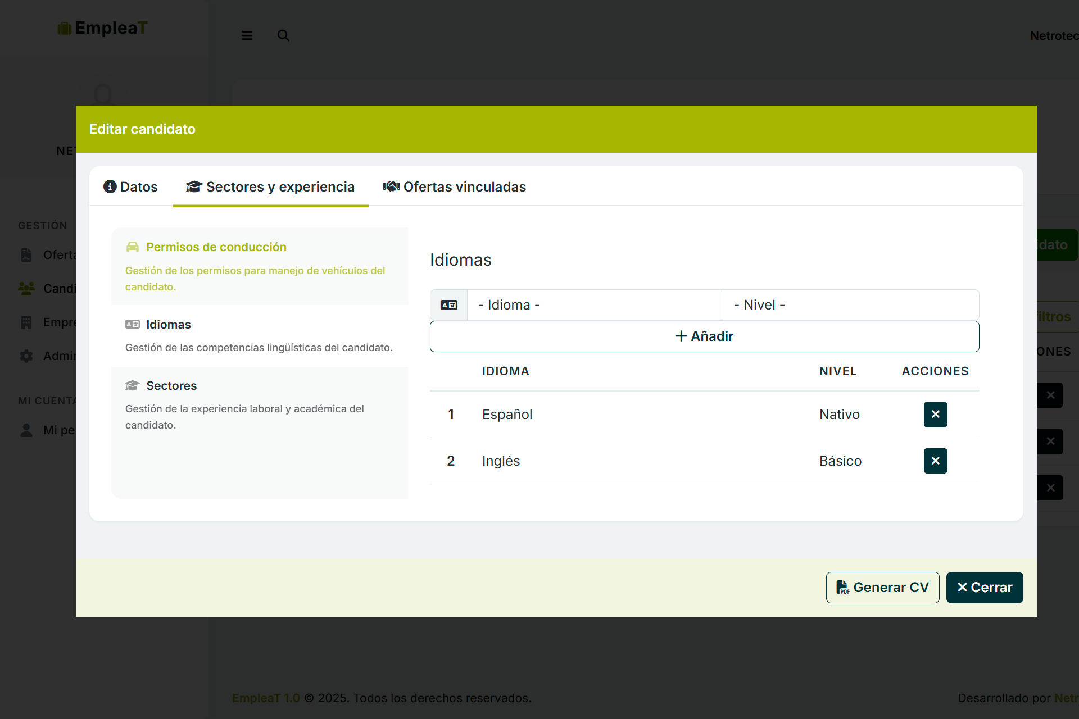Click the Netrotec link in the footer
The image size is (1079, 719).
(x=1066, y=698)
